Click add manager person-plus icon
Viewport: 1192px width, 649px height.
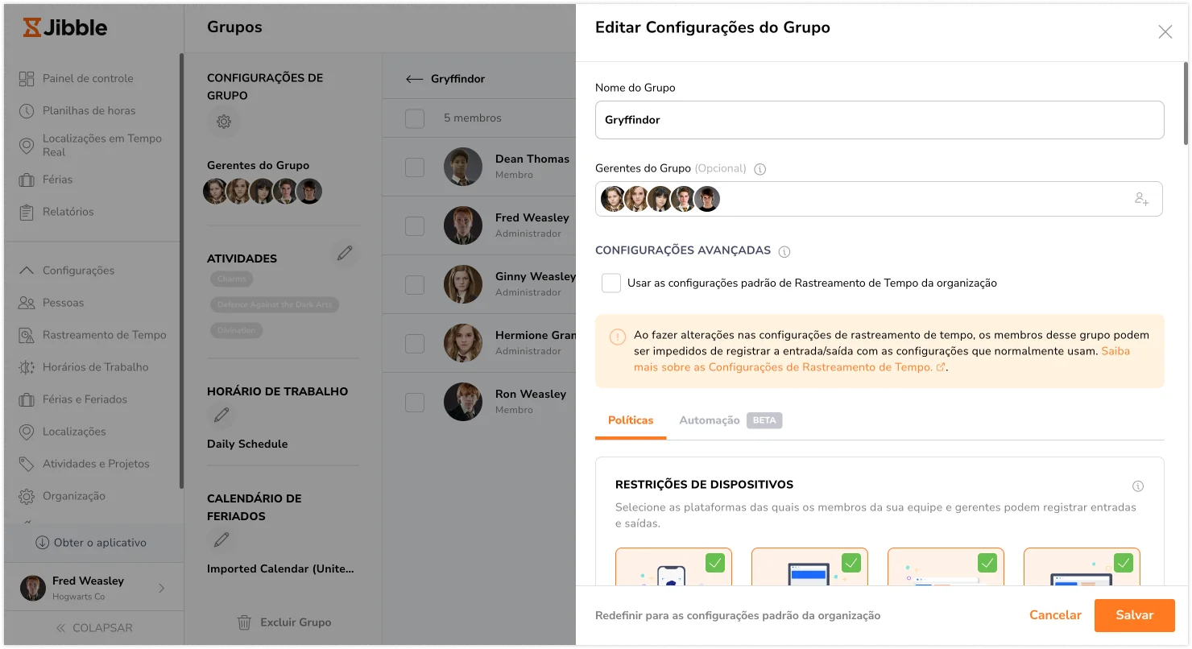pyautogui.click(x=1141, y=199)
